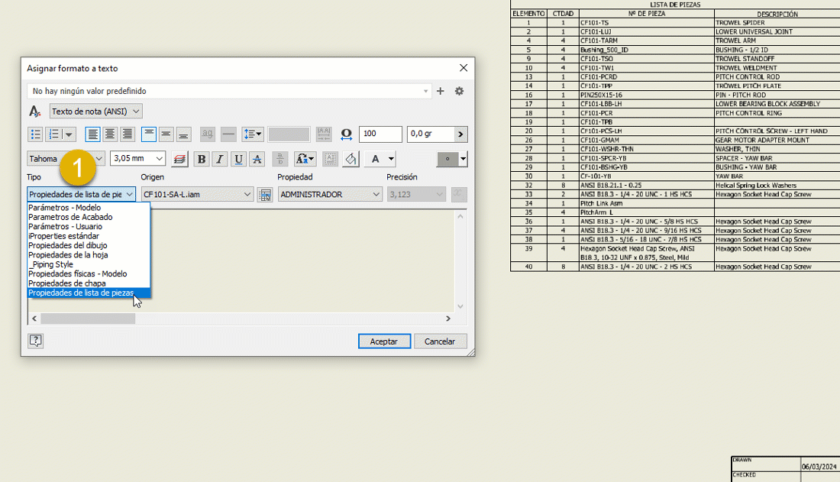Screen dimensions: 840x482
Task: Click the greyed-out line spacing value field
Action: (x=289, y=134)
